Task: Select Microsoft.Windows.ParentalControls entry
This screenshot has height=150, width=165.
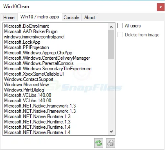Action: click(55, 63)
